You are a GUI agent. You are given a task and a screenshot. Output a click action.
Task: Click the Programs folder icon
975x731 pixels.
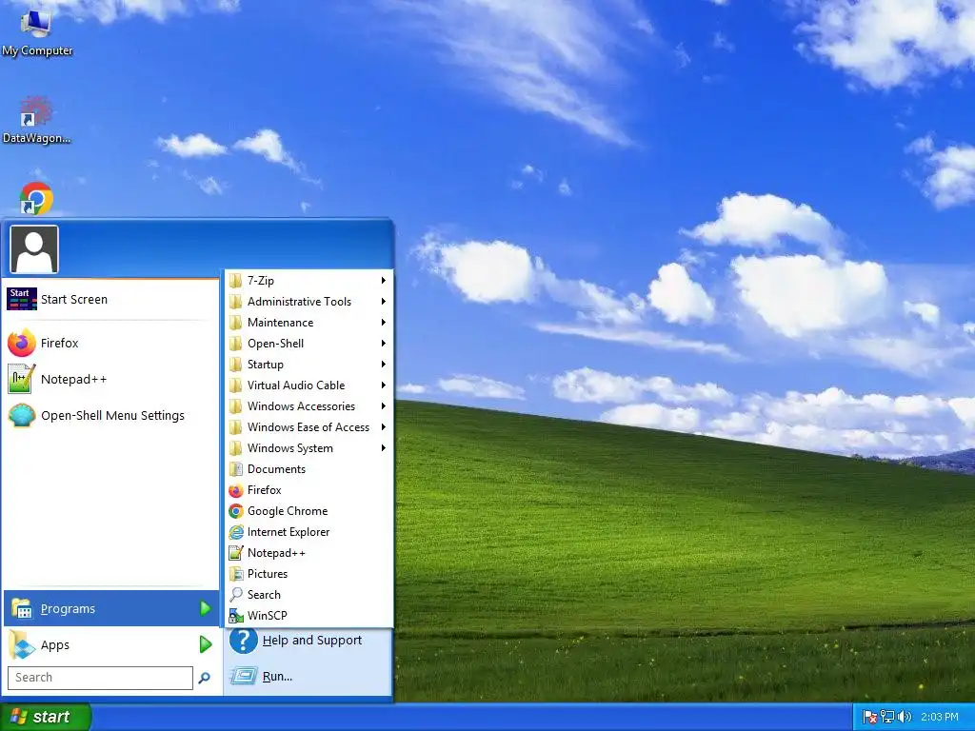[22, 608]
